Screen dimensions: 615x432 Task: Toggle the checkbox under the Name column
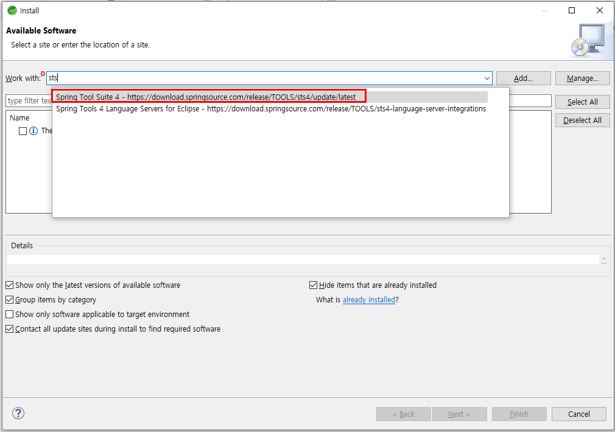click(x=23, y=131)
